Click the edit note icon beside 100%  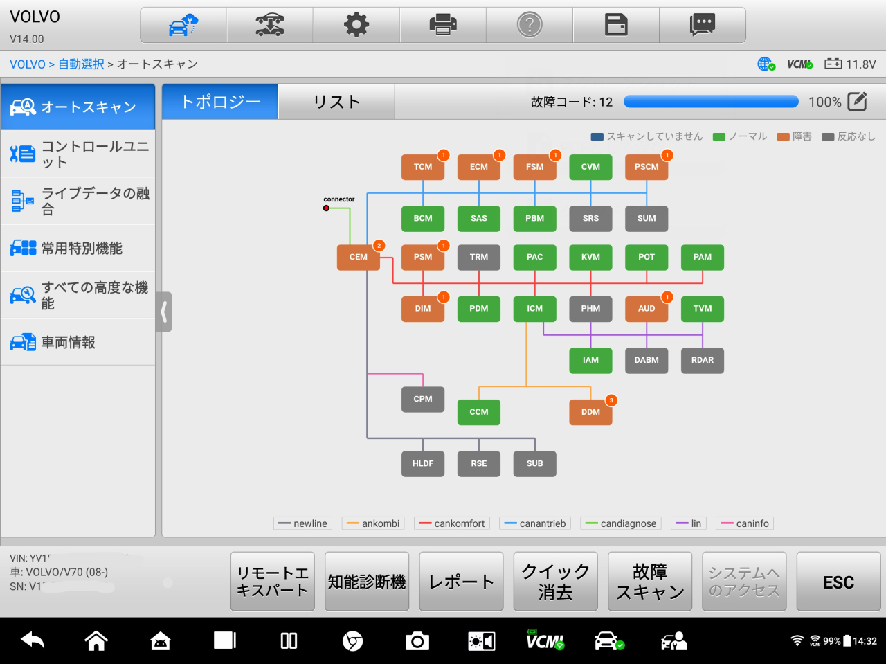click(857, 102)
